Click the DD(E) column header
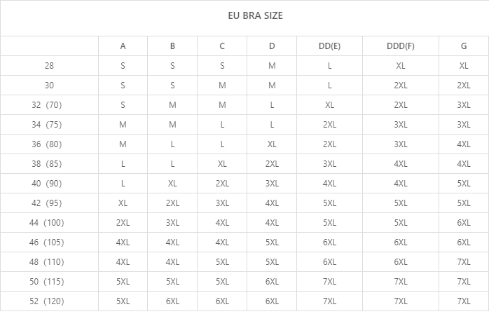Image resolution: width=489 pixels, height=314 pixels. coord(329,46)
